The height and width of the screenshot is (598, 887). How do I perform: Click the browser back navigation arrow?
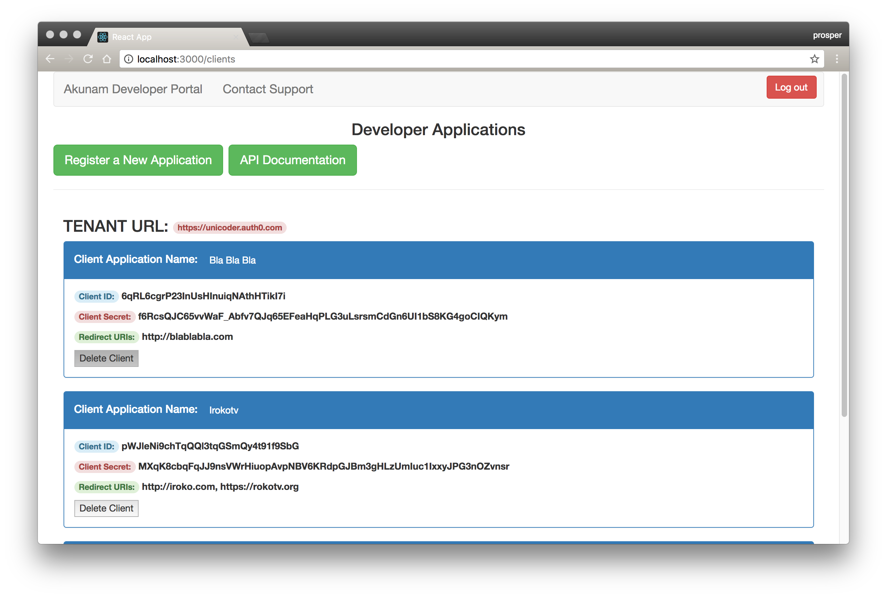(50, 59)
